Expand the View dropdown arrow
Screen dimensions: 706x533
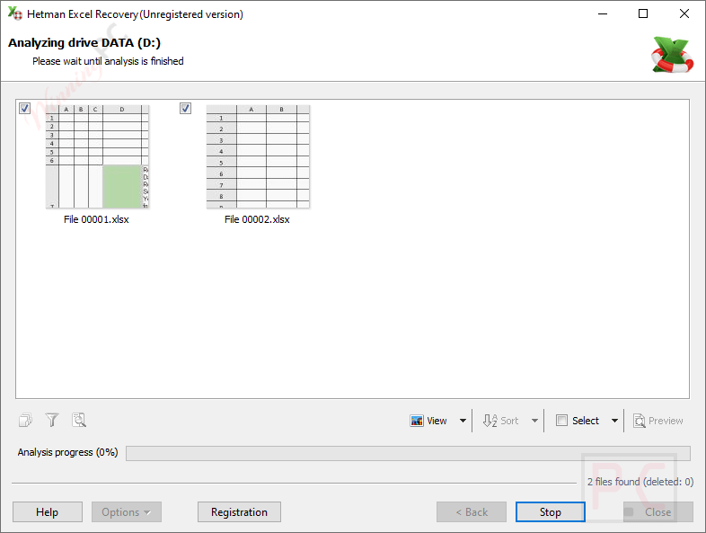463,421
